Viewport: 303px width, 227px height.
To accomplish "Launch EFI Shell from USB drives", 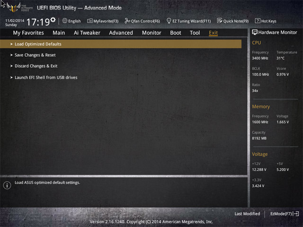I will click(46, 78).
